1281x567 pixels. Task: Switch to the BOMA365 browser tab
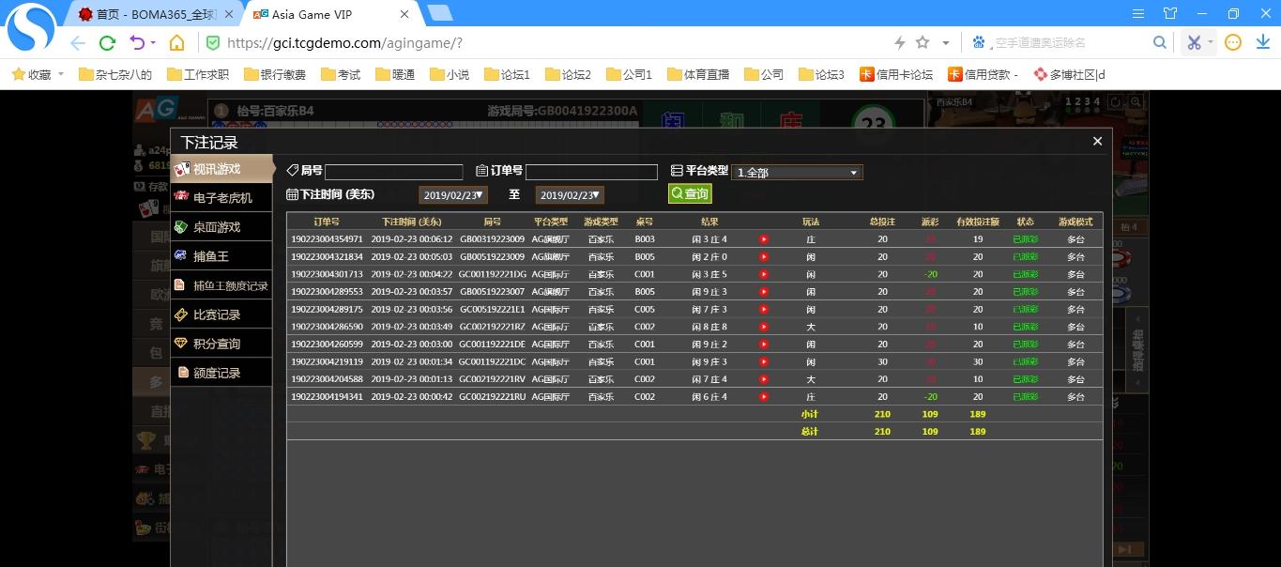(x=155, y=14)
